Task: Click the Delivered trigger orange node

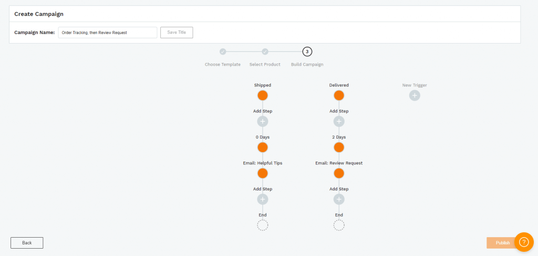Action: 339,95
